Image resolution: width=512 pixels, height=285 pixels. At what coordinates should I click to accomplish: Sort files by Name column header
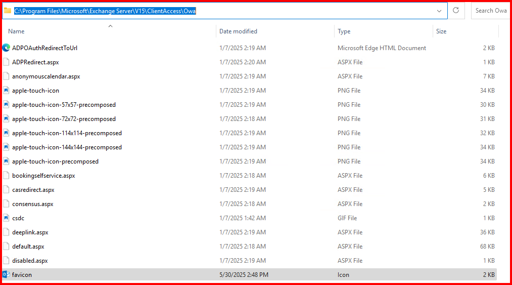16,31
